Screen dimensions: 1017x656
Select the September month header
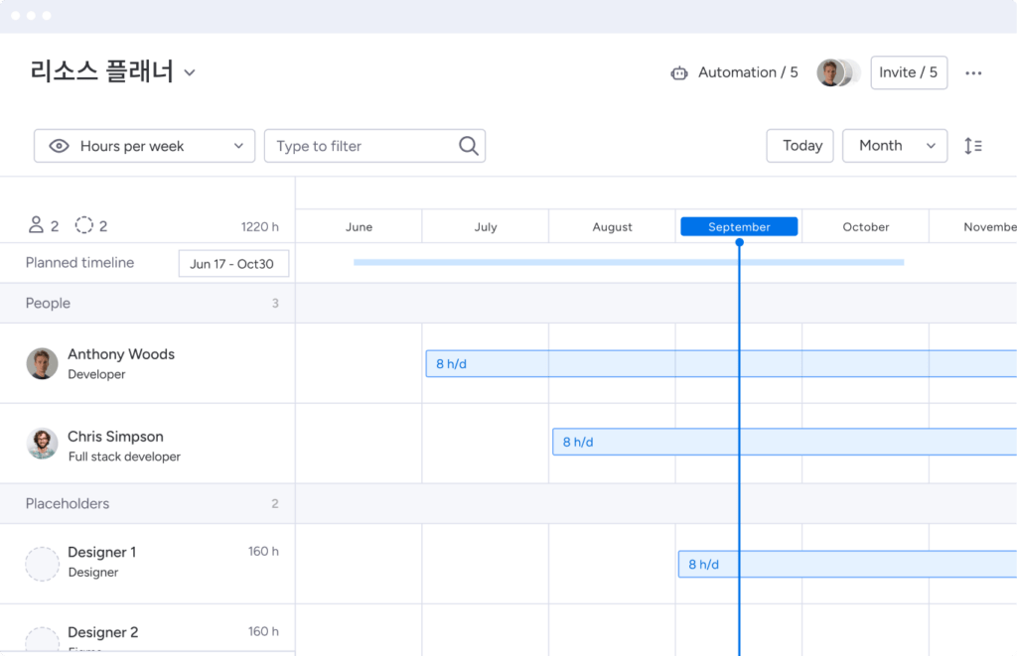(739, 227)
